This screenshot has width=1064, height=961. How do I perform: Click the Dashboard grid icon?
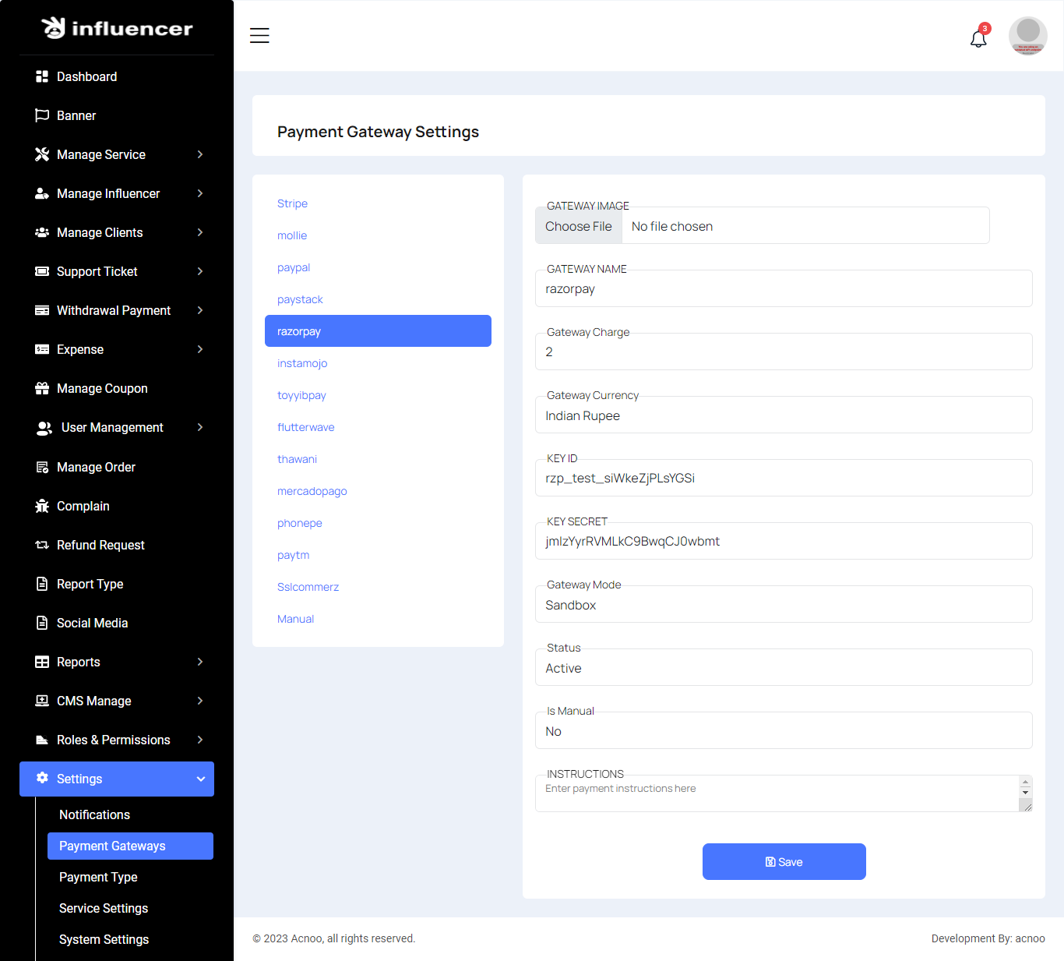(x=42, y=76)
